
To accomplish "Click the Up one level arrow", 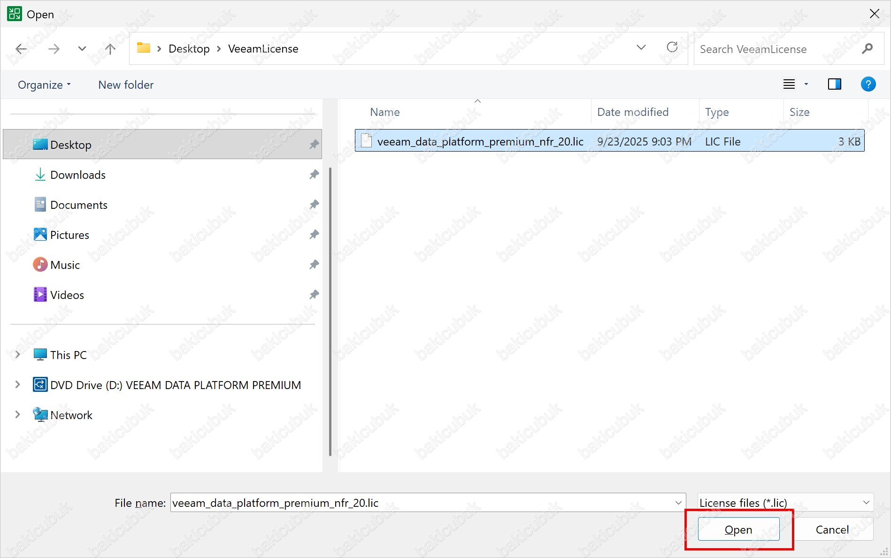I will click(110, 49).
